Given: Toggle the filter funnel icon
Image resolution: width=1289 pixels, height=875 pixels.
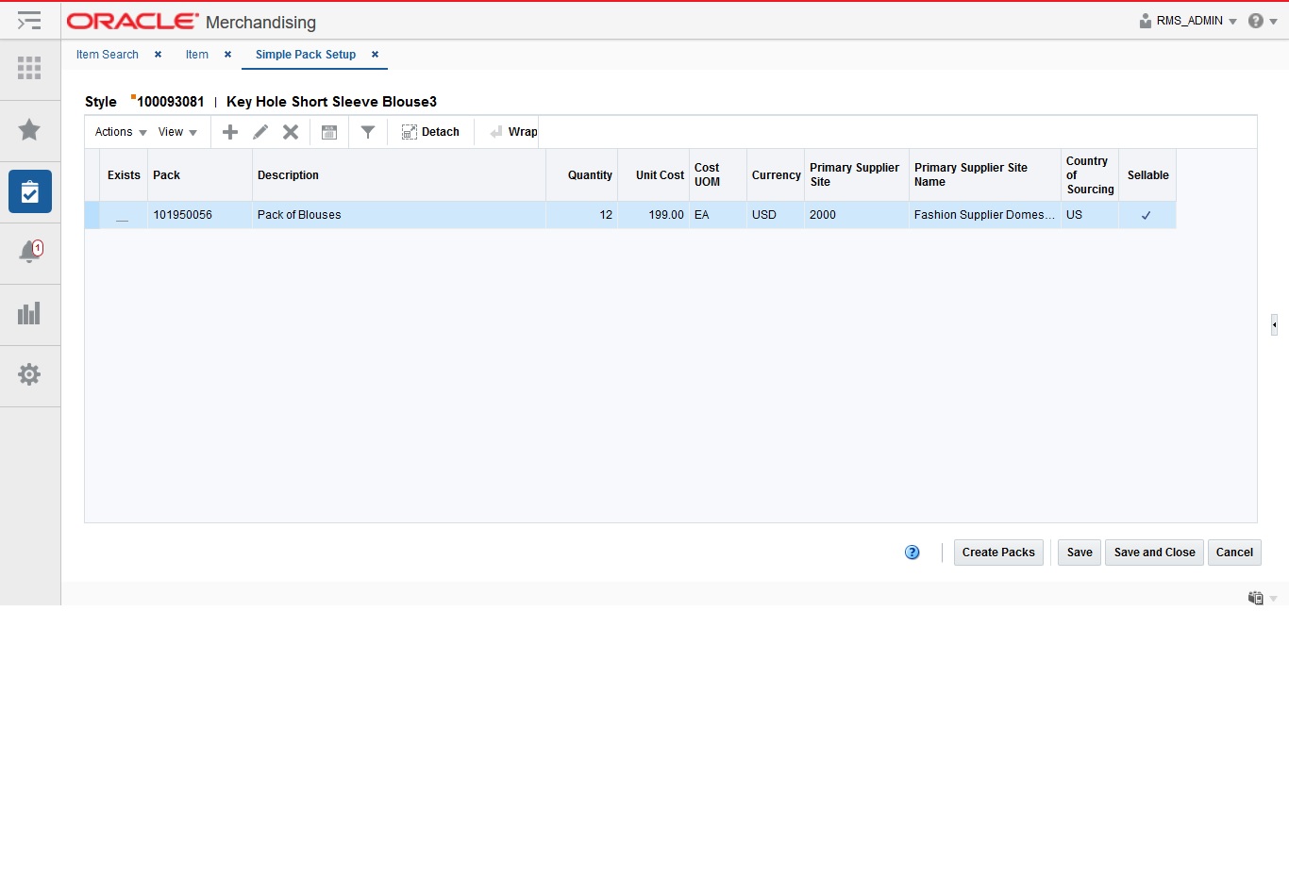Looking at the screenshot, I should coord(368,132).
